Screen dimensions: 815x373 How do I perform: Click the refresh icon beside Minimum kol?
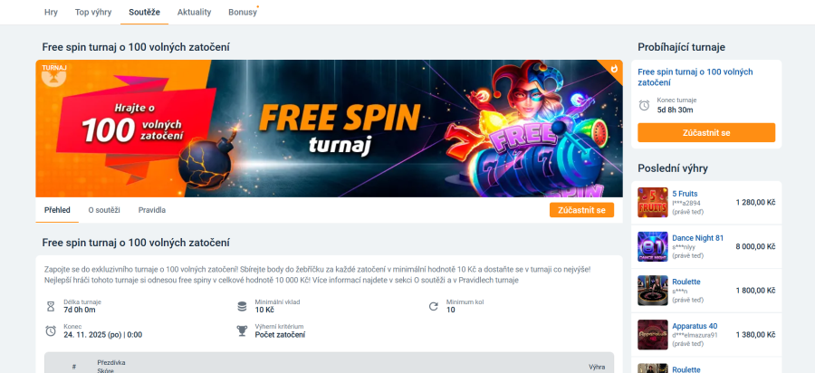(434, 307)
